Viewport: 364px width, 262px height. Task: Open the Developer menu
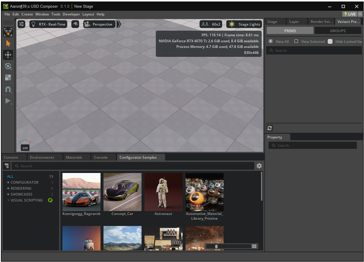click(71, 14)
